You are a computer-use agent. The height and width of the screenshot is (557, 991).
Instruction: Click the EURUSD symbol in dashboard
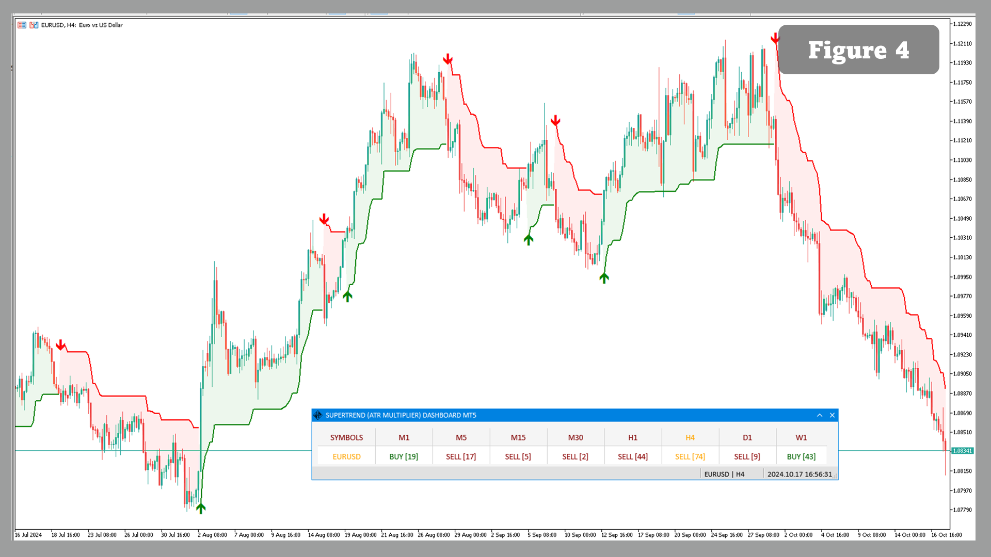346,456
